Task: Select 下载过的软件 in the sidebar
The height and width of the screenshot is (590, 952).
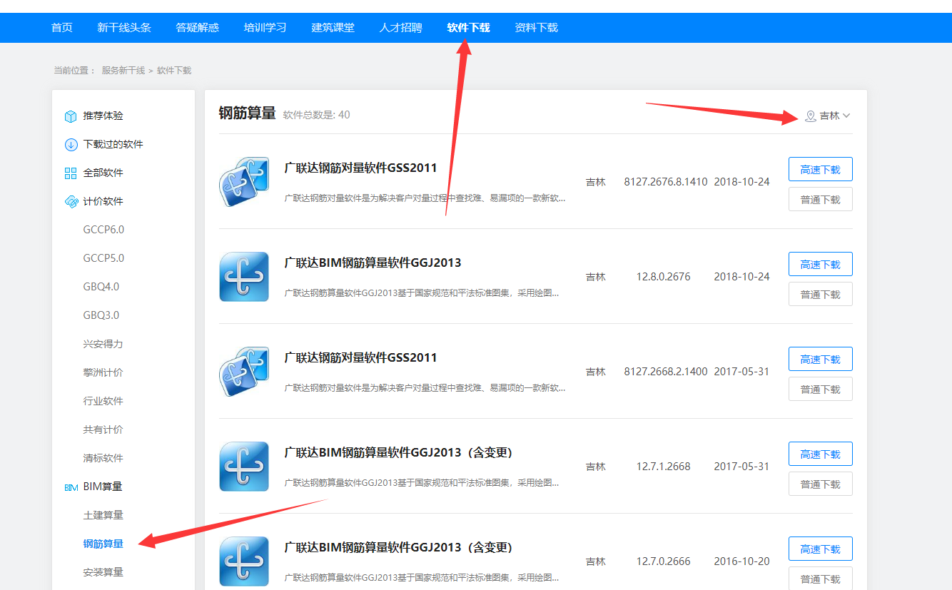Action: click(x=113, y=144)
